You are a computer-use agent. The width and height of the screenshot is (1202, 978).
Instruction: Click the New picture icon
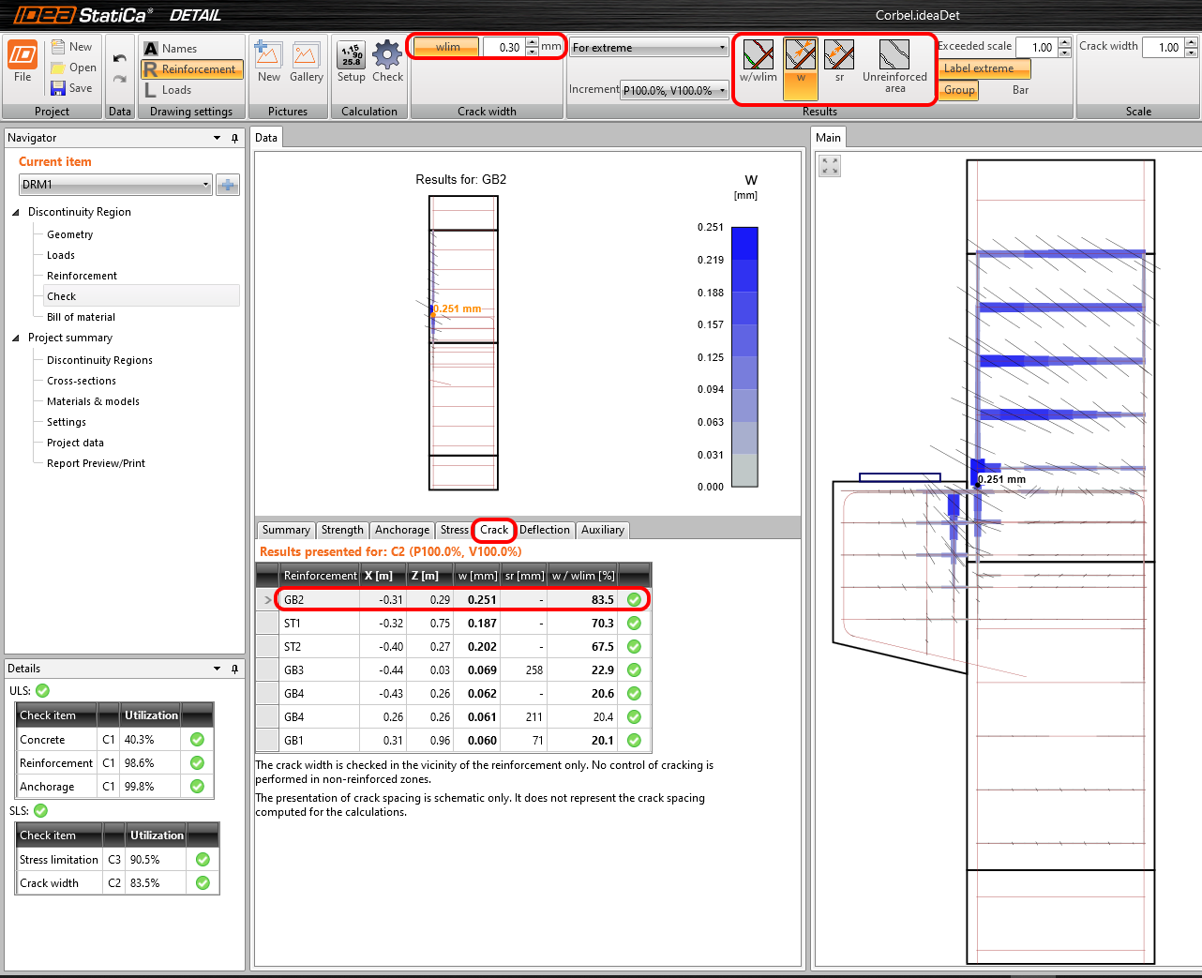click(269, 56)
